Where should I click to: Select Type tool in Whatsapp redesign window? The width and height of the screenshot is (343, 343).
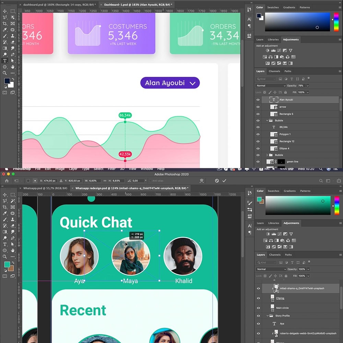pos(4,244)
